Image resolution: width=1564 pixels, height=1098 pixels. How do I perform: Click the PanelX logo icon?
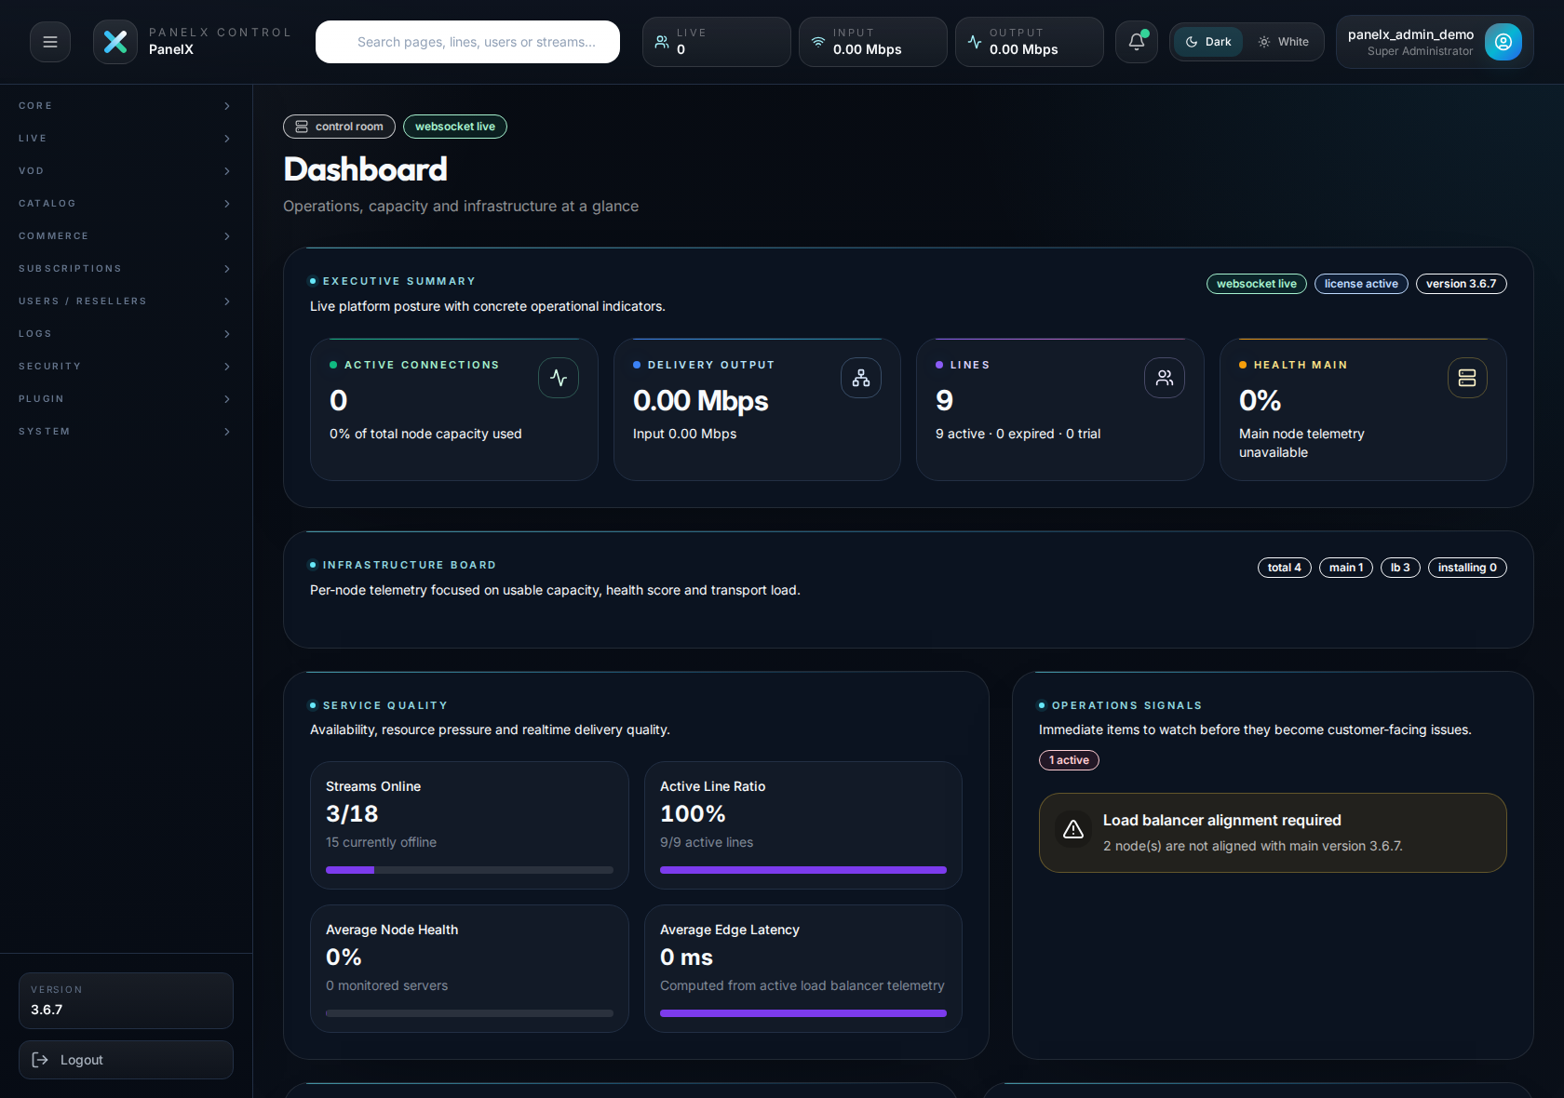pyautogui.click(x=115, y=41)
